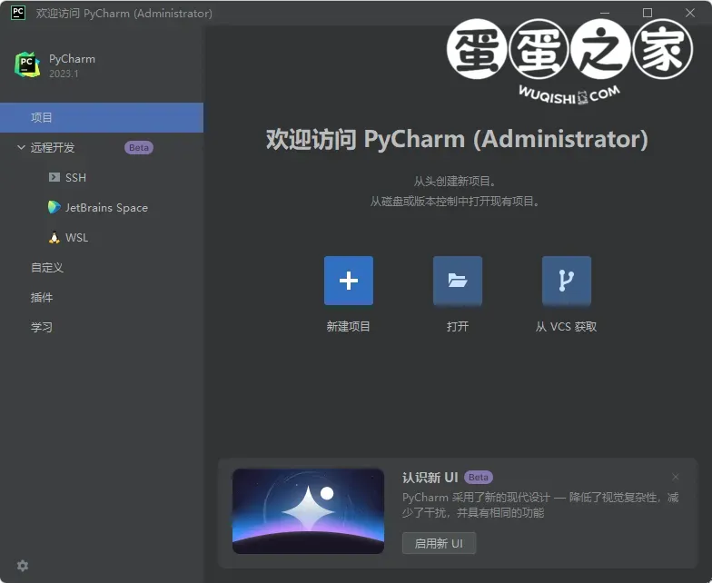The image size is (712, 583).
Task: Dismiss the new UI banner
Action: (x=676, y=477)
